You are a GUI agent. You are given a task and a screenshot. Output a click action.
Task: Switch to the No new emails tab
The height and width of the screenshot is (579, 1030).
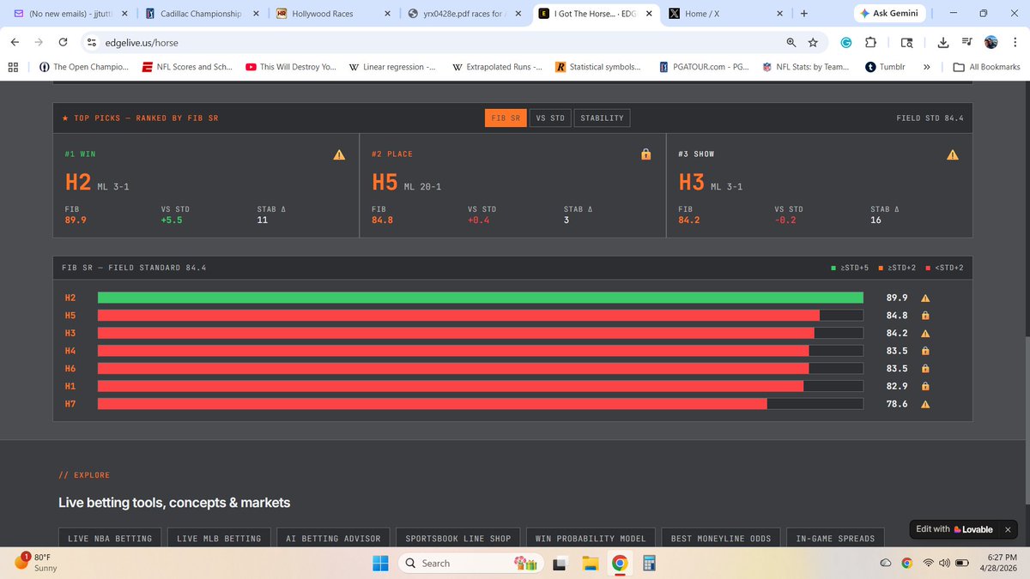pos(69,14)
